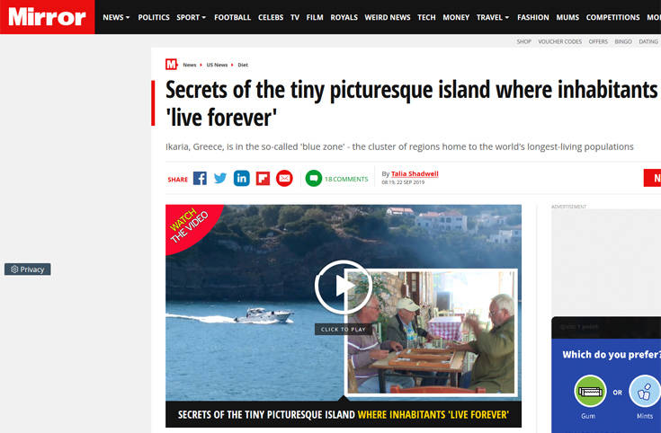
Task: Open the Privacy settings button
Action: click(x=27, y=270)
